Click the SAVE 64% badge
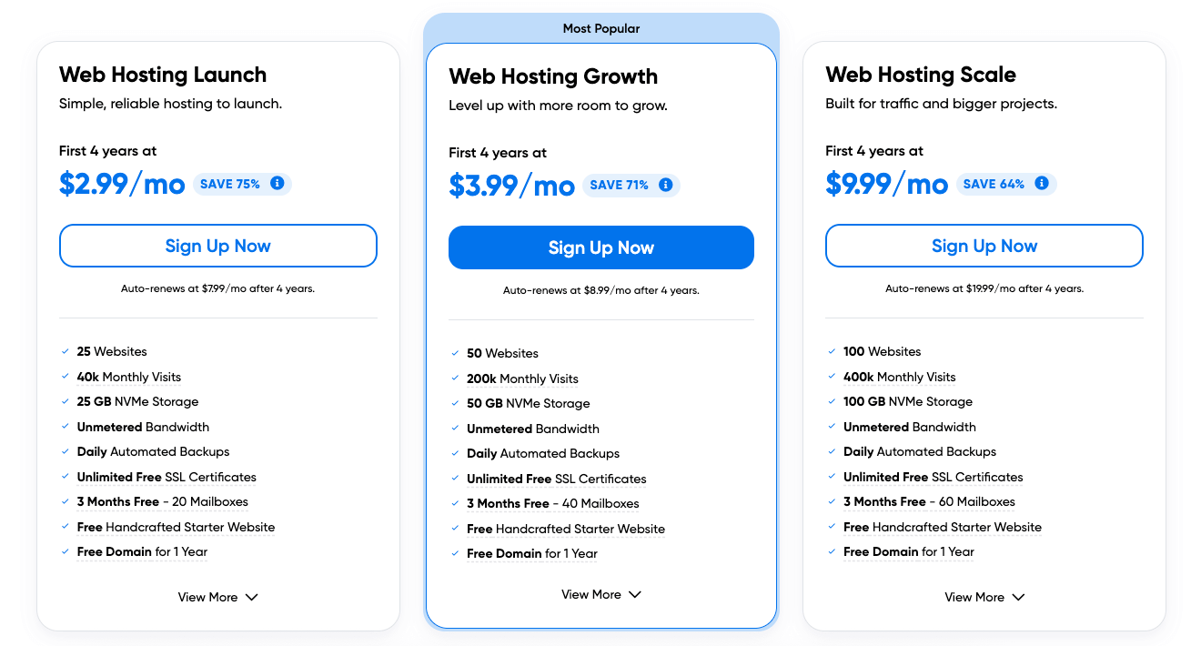The width and height of the screenshot is (1201, 646). (994, 184)
